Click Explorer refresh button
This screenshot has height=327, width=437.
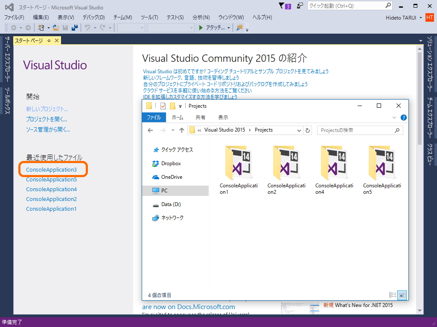pos(308,130)
